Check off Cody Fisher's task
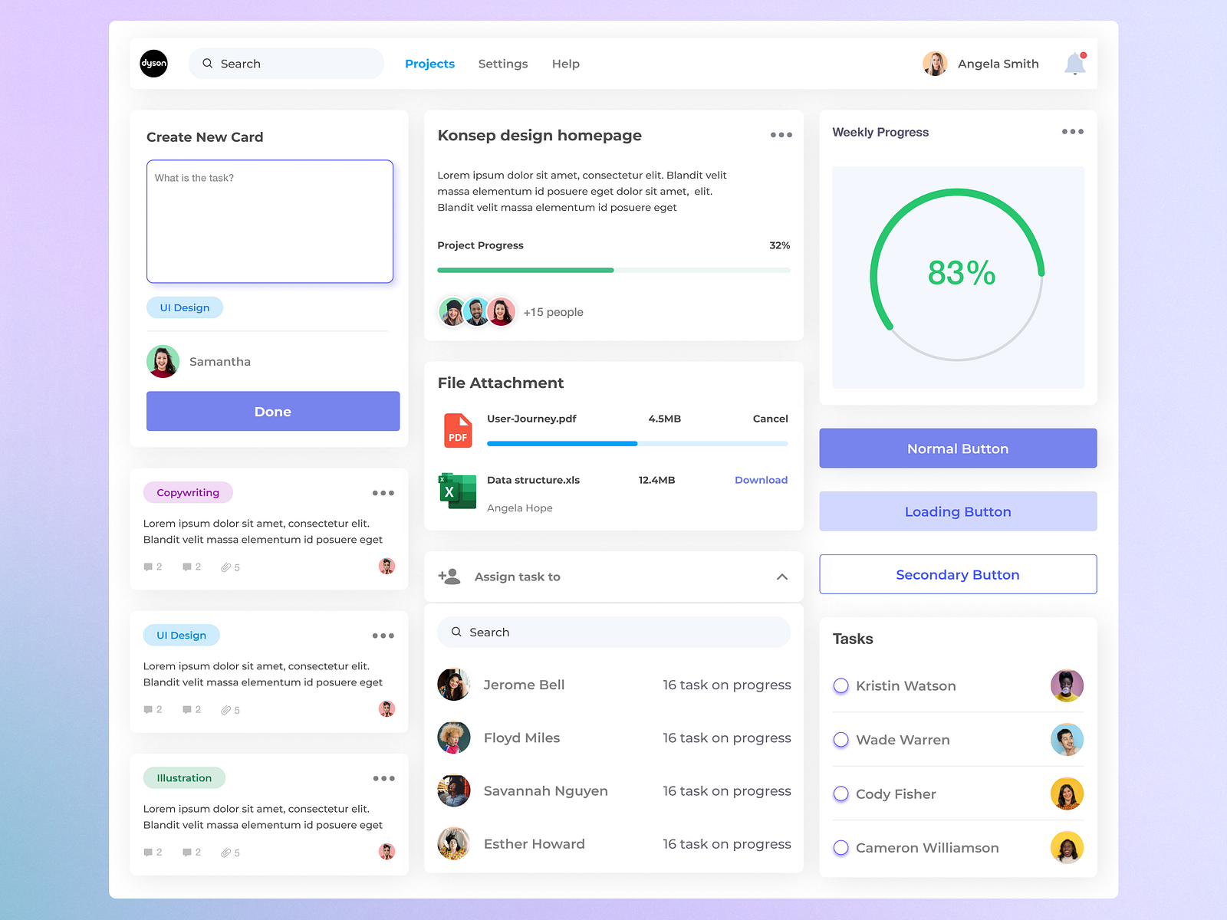The width and height of the screenshot is (1227, 920). click(840, 794)
